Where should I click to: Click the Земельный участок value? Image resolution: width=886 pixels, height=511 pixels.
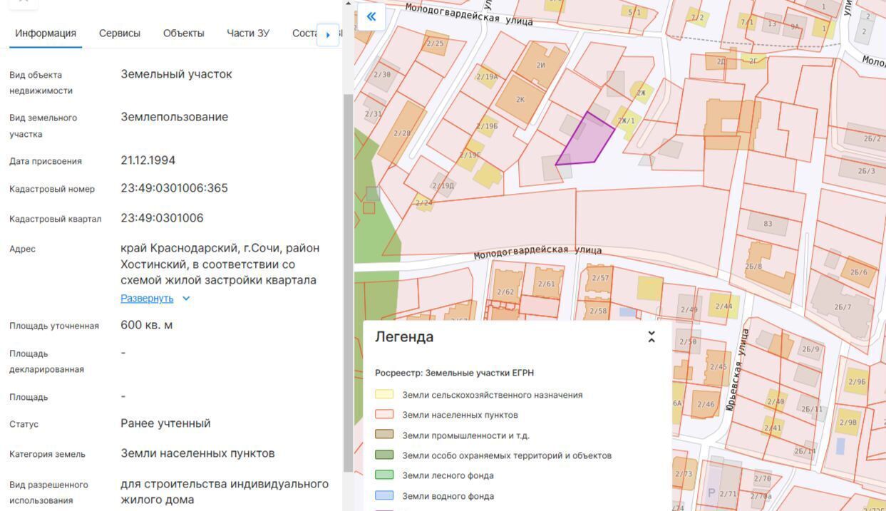(176, 74)
